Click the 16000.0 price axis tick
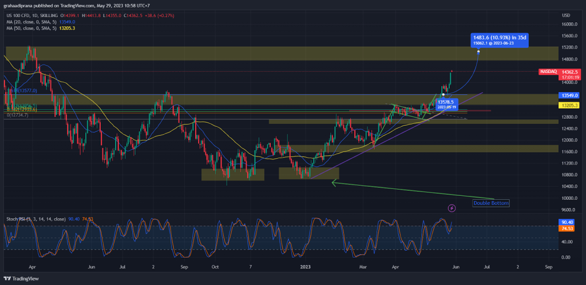This screenshot has width=586, height=285. click(x=569, y=24)
